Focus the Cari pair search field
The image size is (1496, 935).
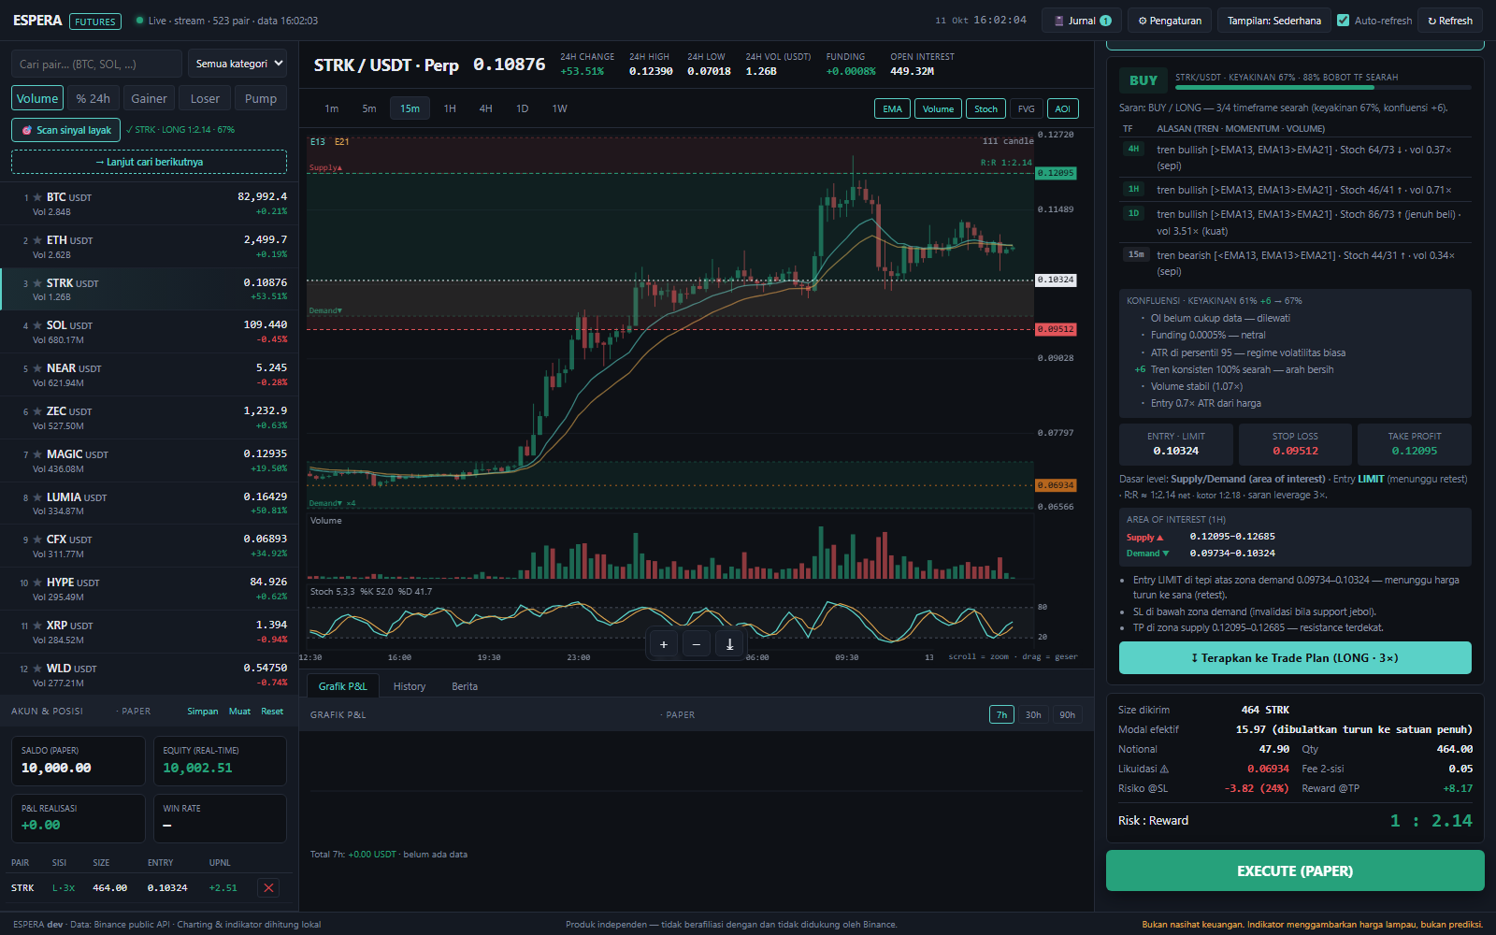pos(96,64)
